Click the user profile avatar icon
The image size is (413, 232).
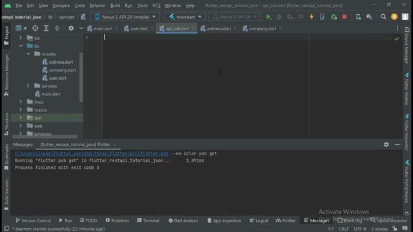pyautogui.click(x=405, y=17)
